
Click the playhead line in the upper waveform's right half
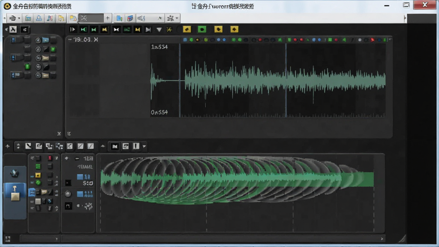(286, 80)
